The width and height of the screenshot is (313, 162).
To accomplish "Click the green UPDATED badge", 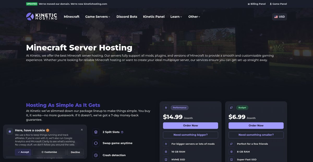I will click(x=32, y=4).
